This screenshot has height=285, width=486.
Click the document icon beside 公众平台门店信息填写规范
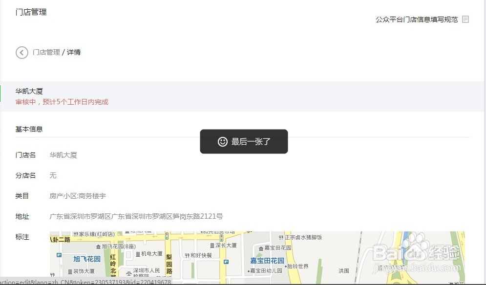[x=465, y=19]
